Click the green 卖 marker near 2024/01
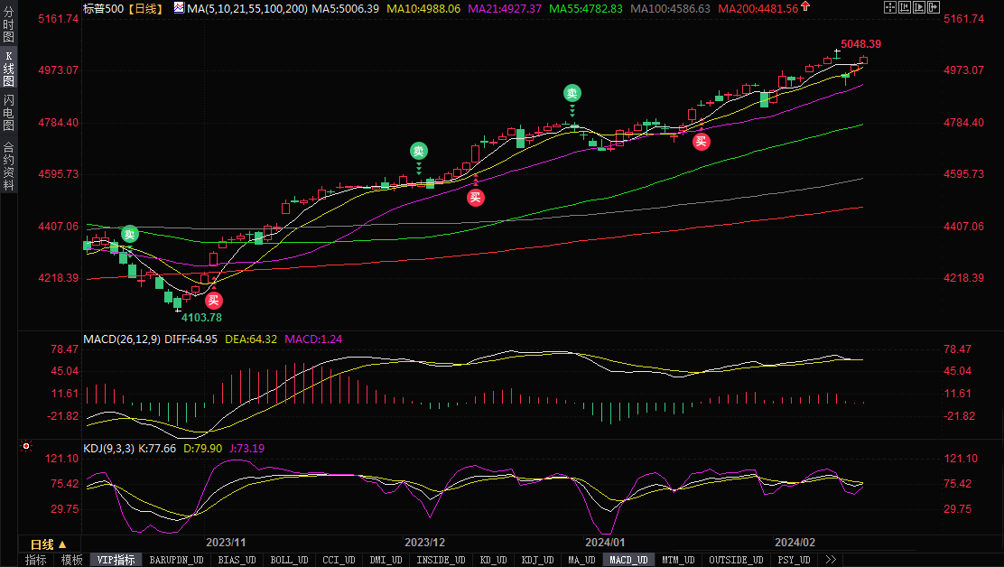The height and width of the screenshot is (567, 1004). pyautogui.click(x=572, y=92)
